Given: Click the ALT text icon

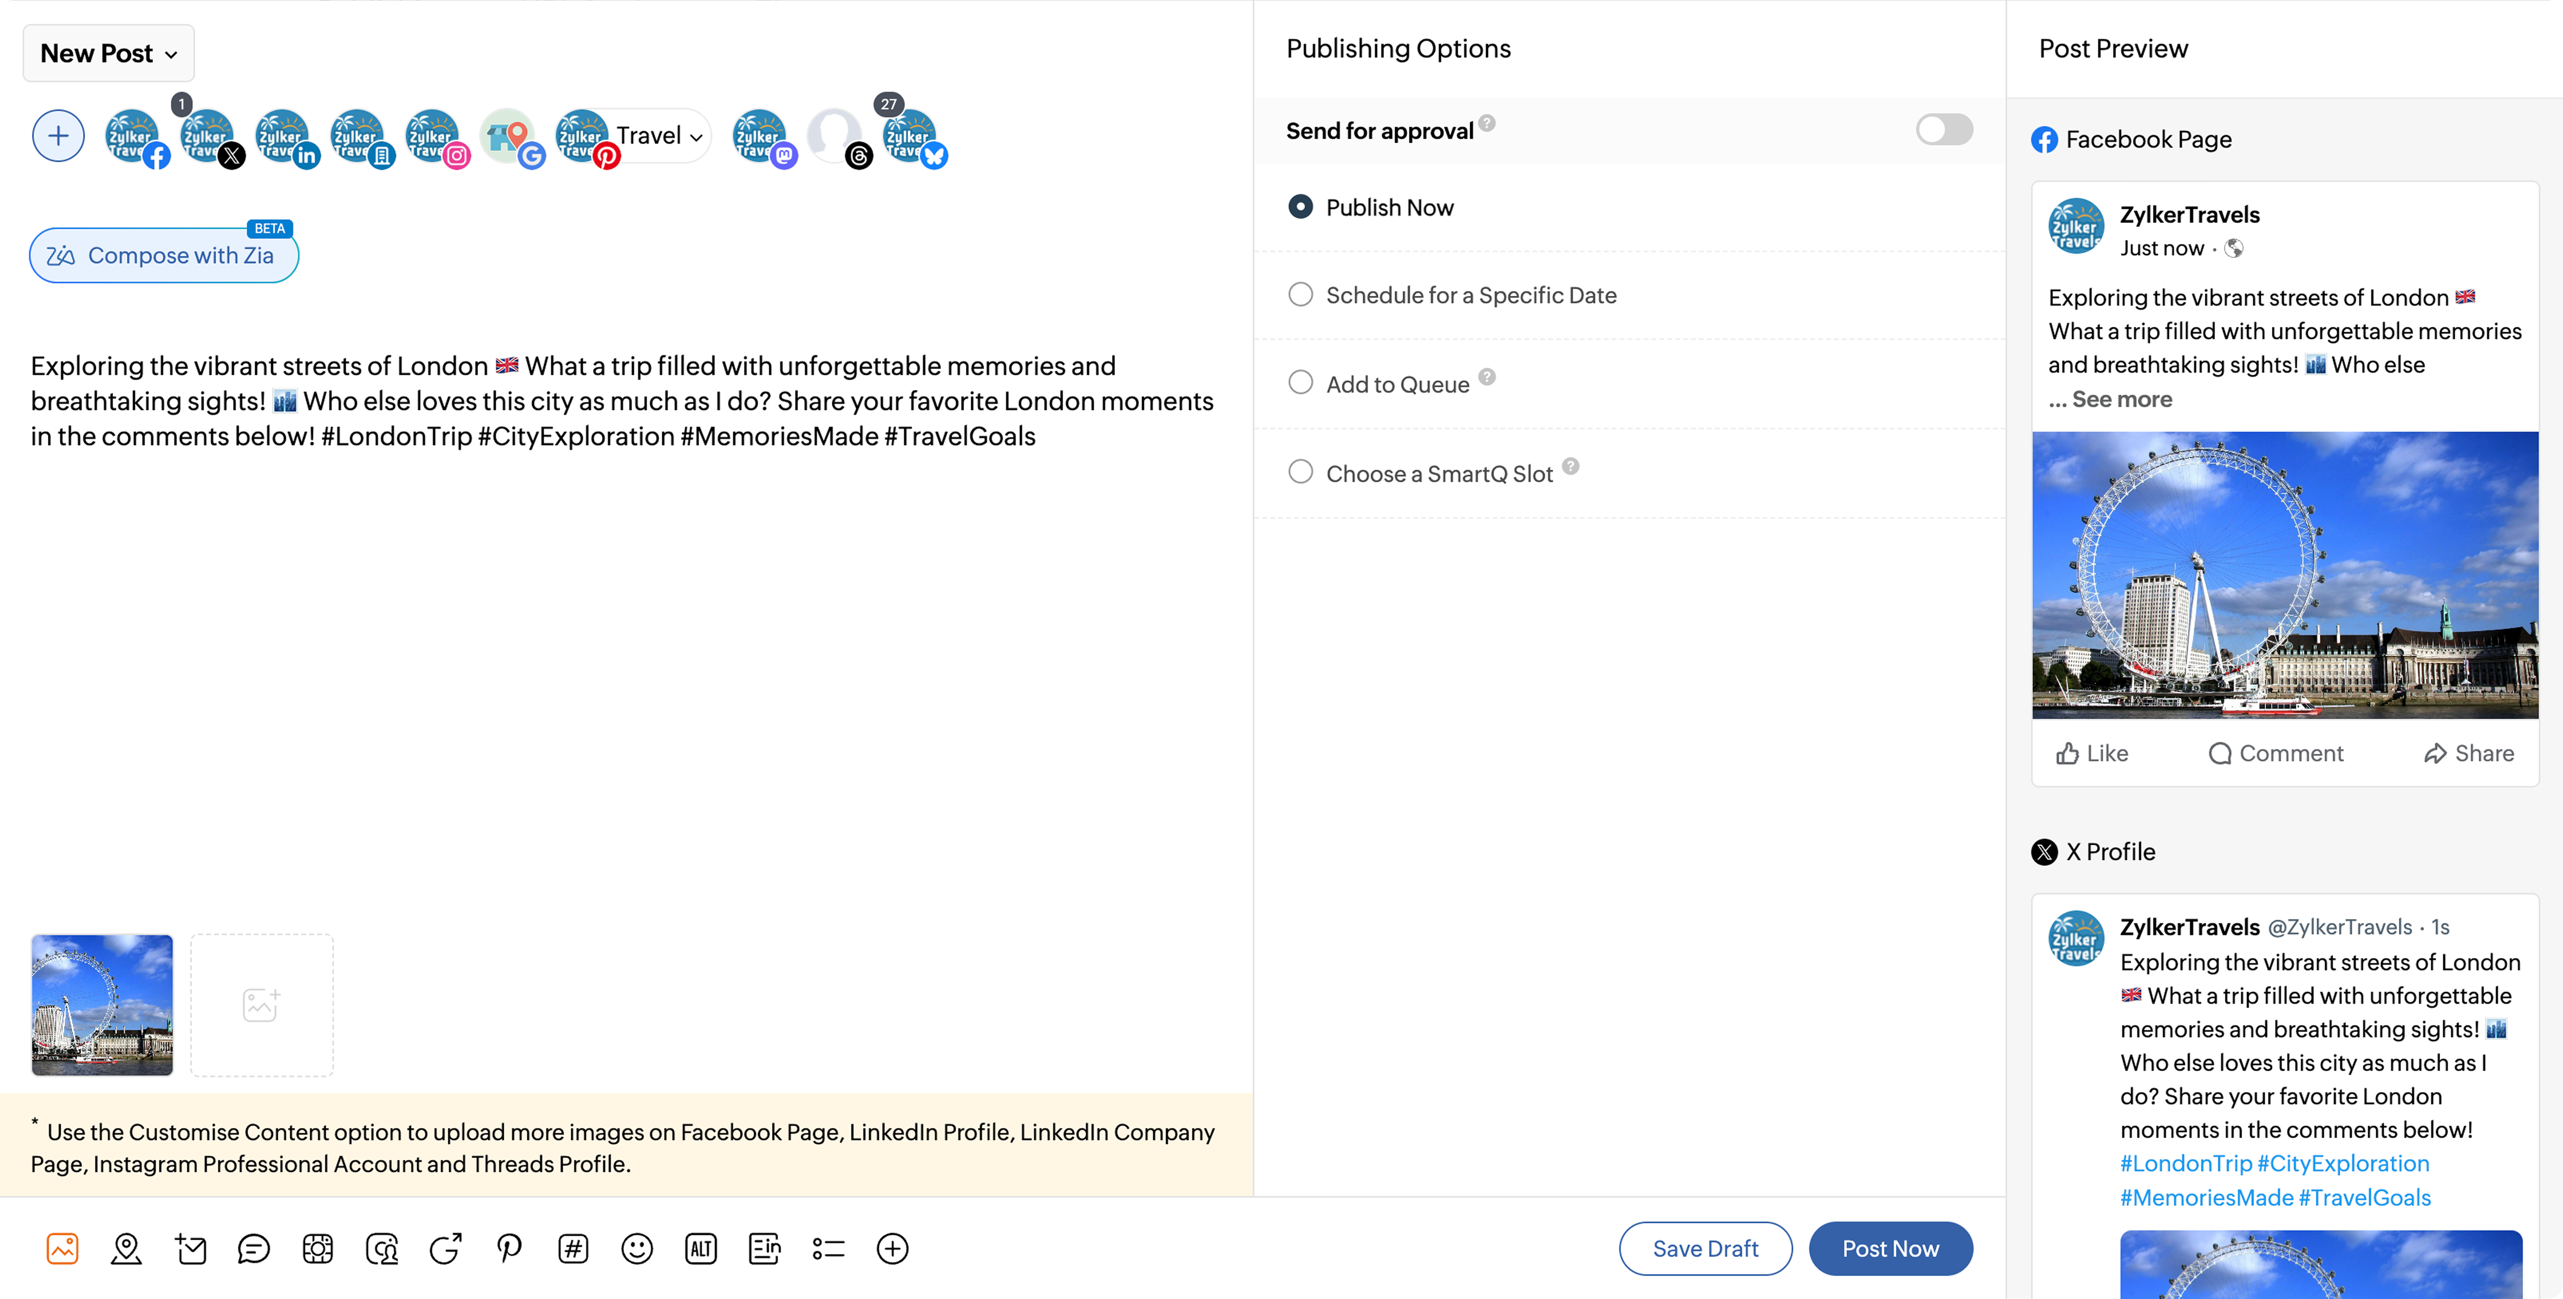Looking at the screenshot, I should [701, 1248].
